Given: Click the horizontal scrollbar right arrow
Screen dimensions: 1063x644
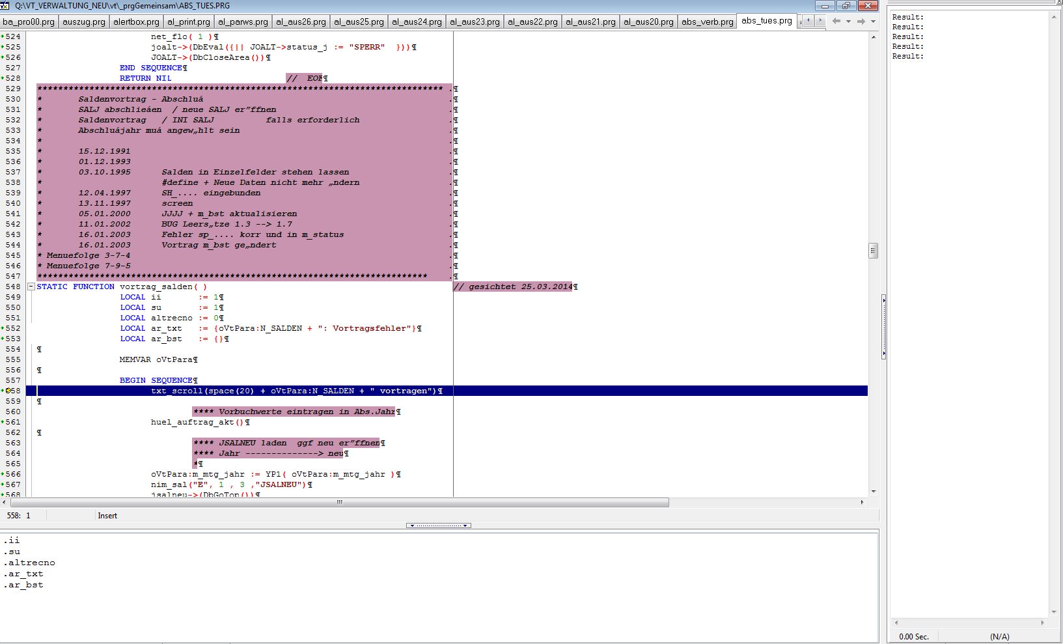Looking at the screenshot, I should coord(863,502).
